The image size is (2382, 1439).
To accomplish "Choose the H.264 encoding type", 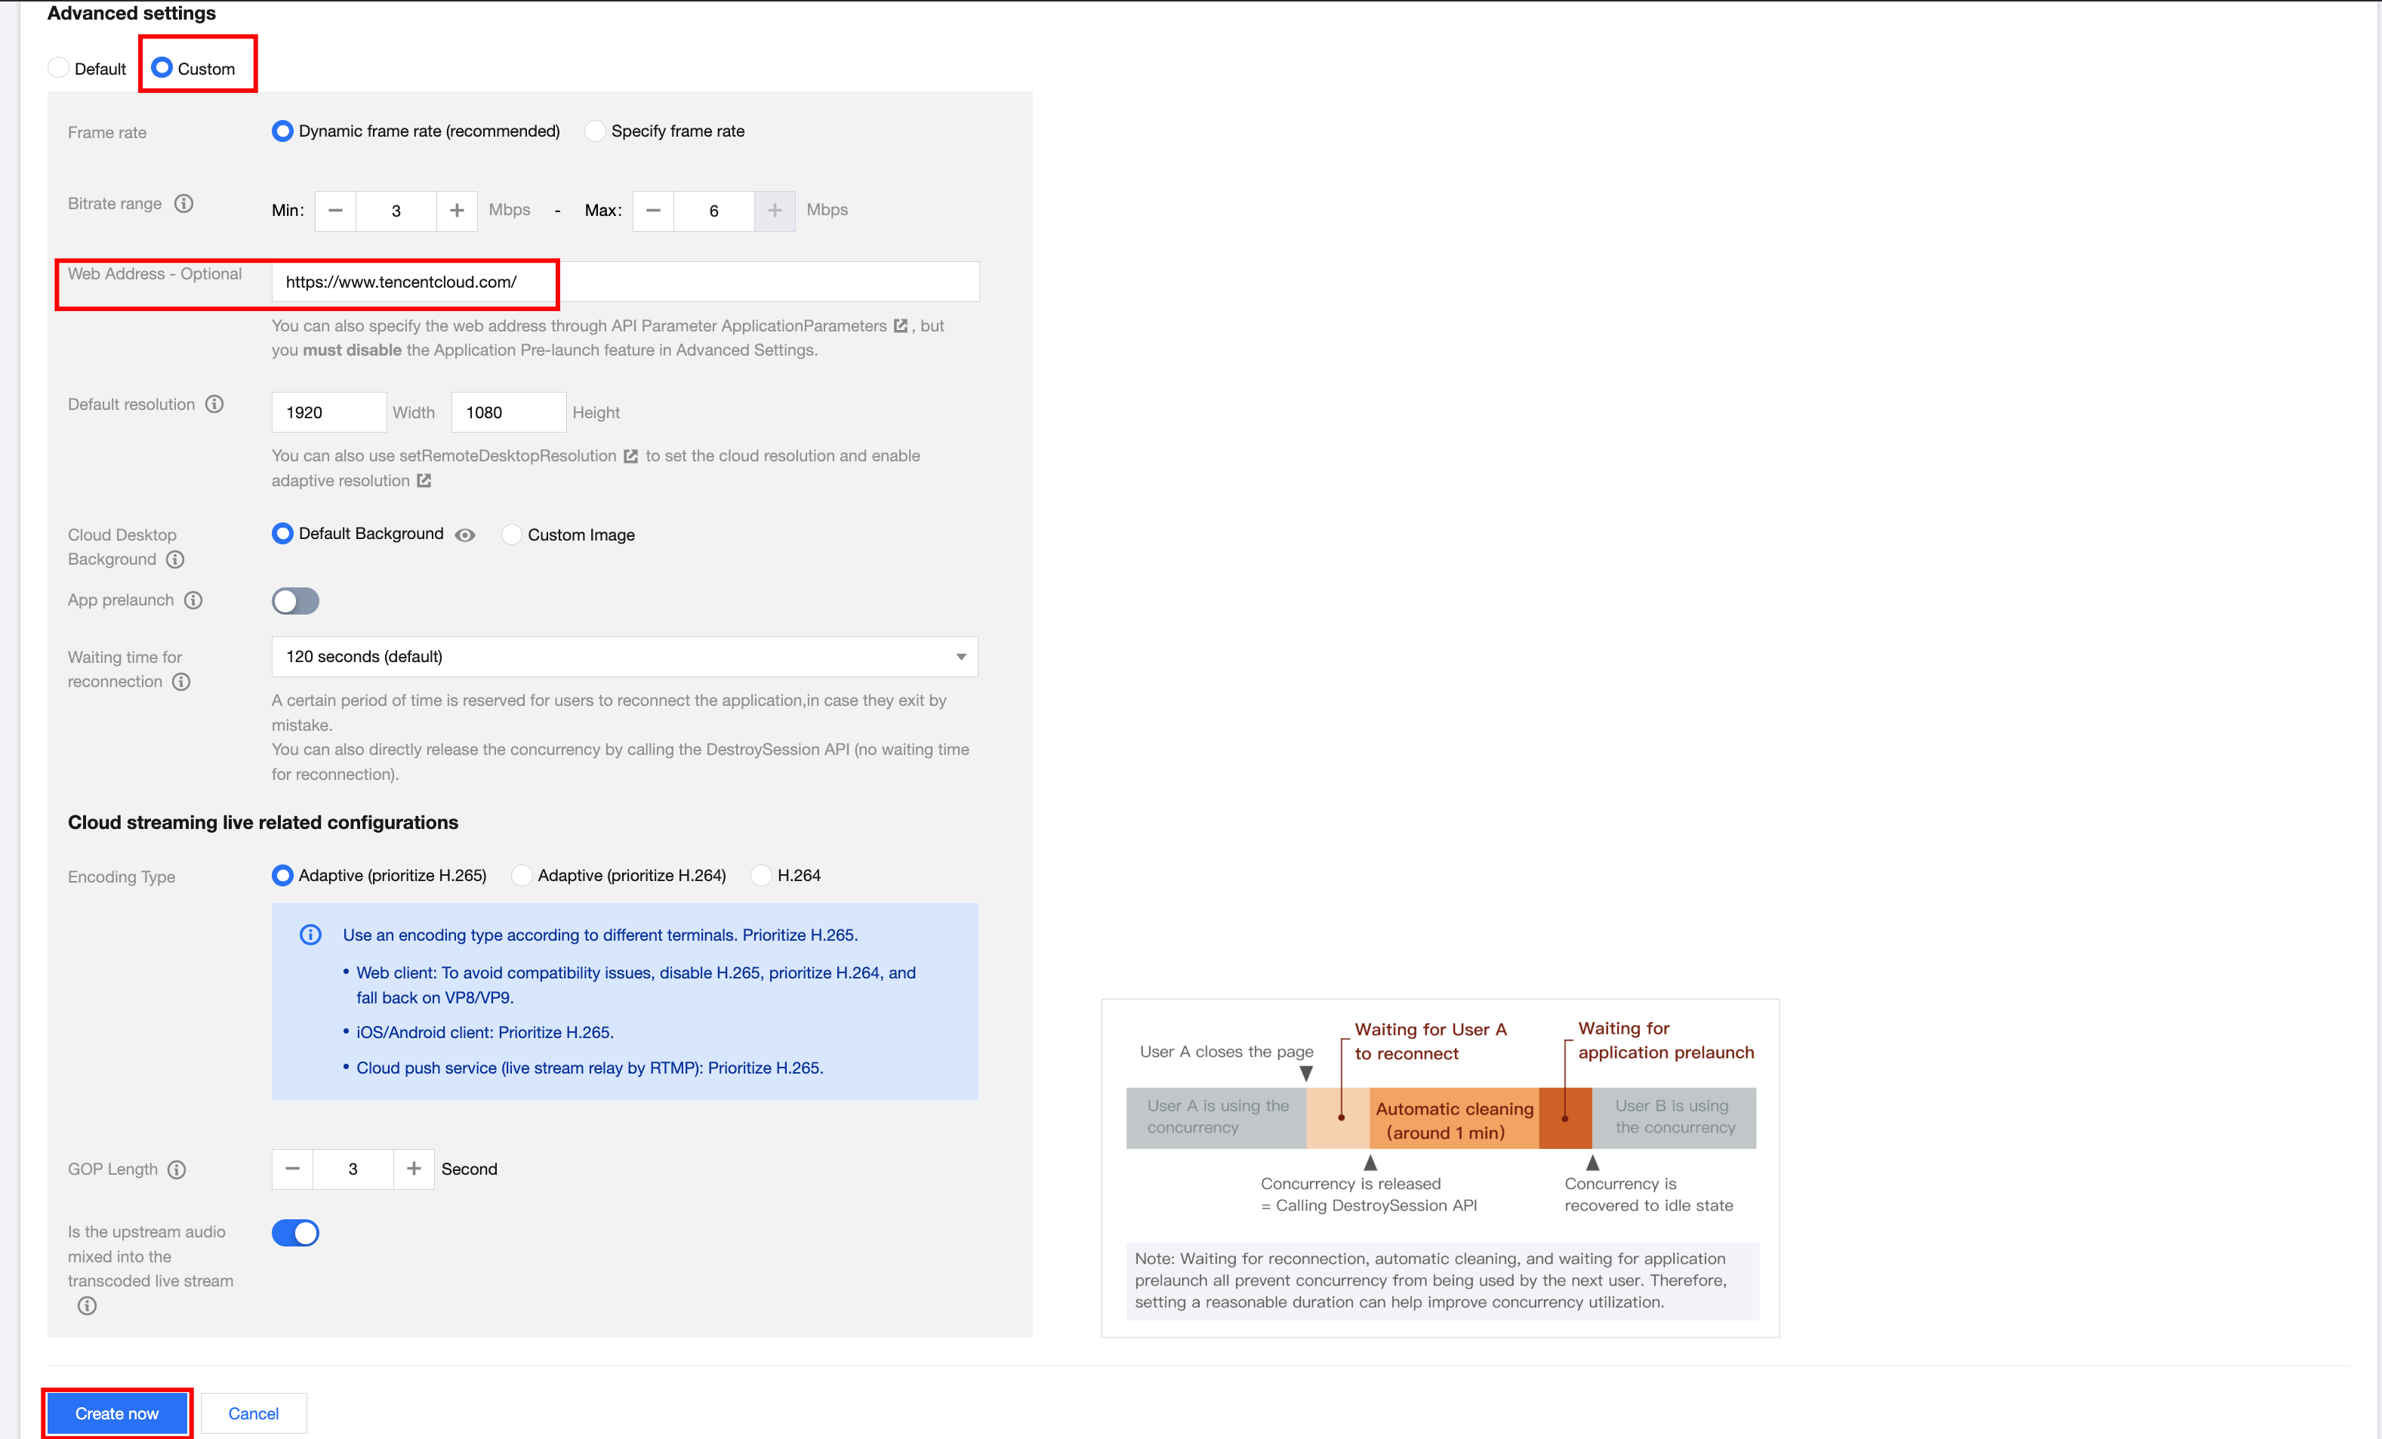I will click(x=762, y=876).
